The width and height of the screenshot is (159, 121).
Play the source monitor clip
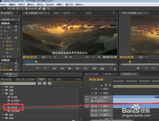[x=70, y=68]
